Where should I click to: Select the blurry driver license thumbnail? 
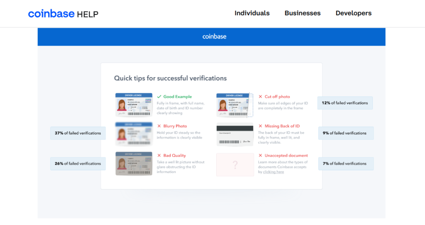[133, 134]
